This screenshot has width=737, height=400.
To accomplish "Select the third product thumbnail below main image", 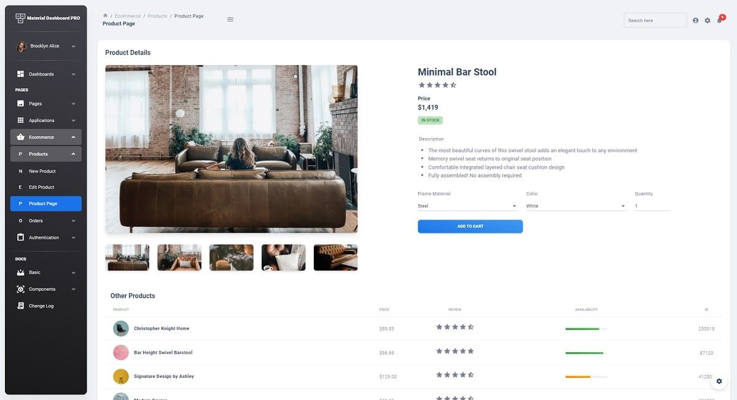I will pos(231,257).
